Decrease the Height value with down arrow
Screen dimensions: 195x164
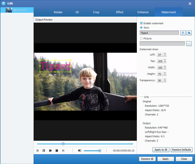[165, 75]
